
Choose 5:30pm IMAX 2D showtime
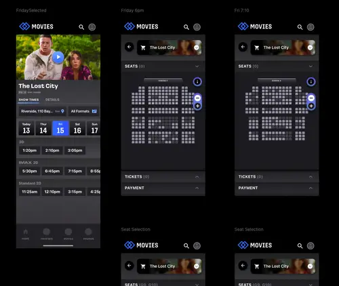pos(30,171)
